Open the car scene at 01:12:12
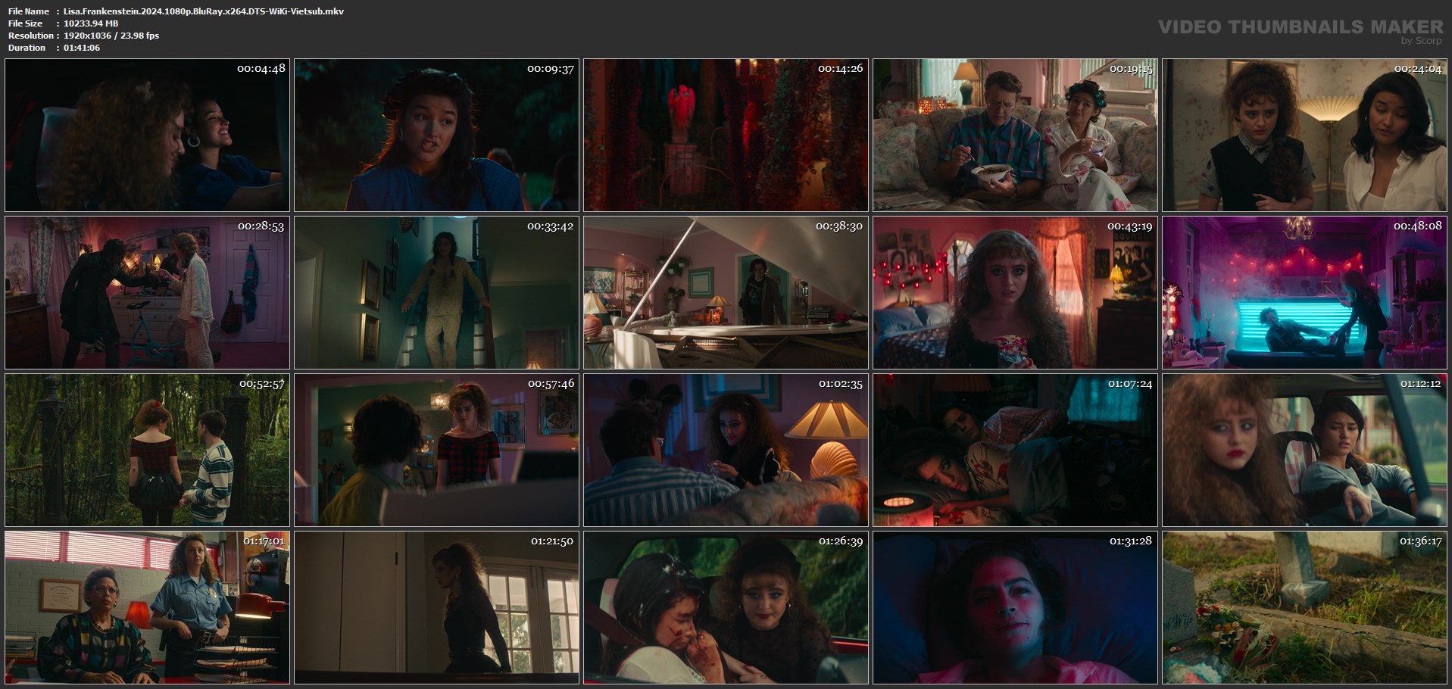This screenshot has height=689, width=1452. coord(1304,450)
